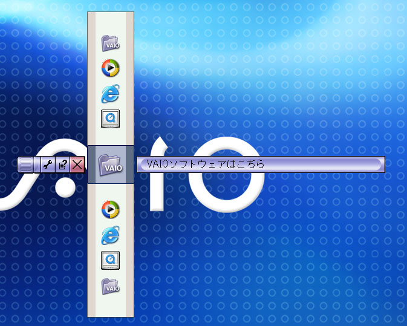Launch QuickTime Player from upper icon group

[x=110, y=118]
